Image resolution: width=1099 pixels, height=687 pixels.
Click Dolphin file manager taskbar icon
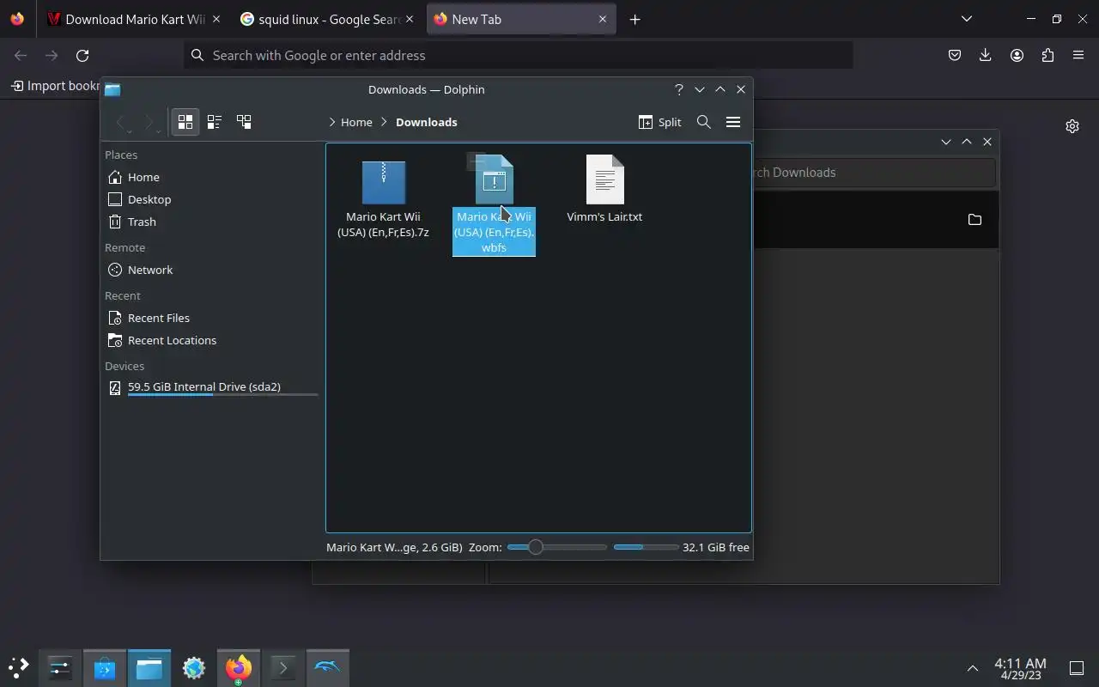pos(149,667)
